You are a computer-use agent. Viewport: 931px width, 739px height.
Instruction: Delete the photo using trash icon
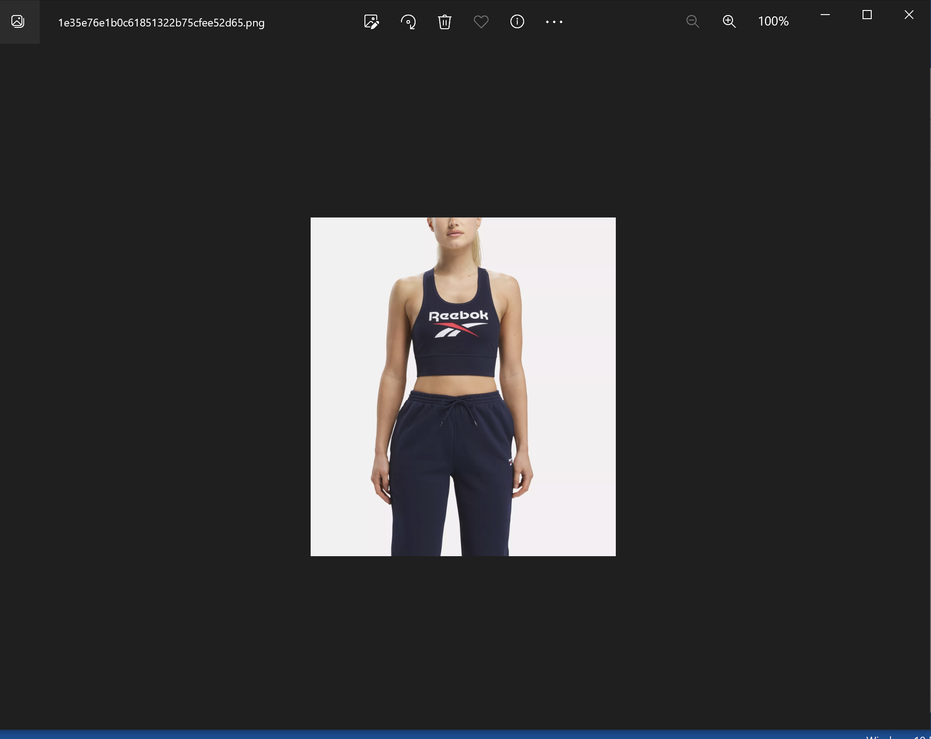(444, 21)
